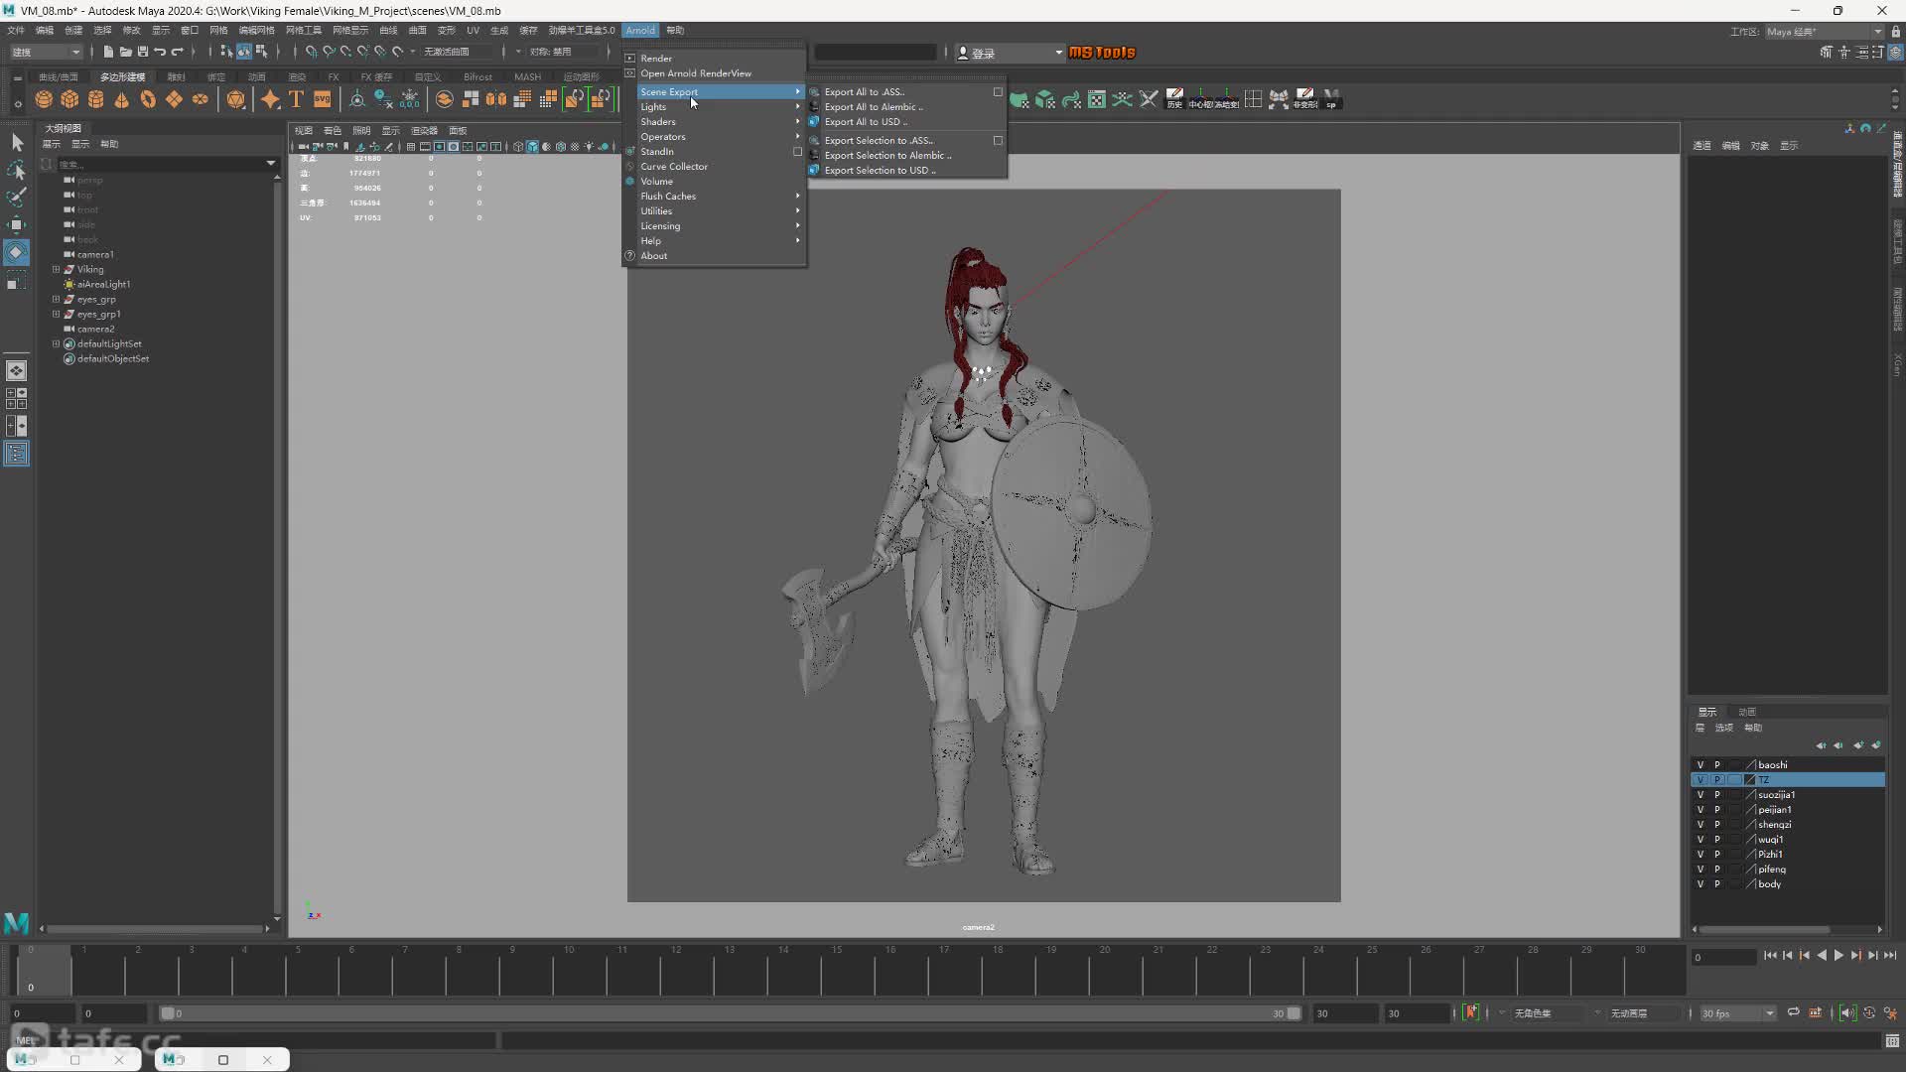Expand the eyes_grp1 node in Outliner
The image size is (1906, 1072).
tap(57, 314)
